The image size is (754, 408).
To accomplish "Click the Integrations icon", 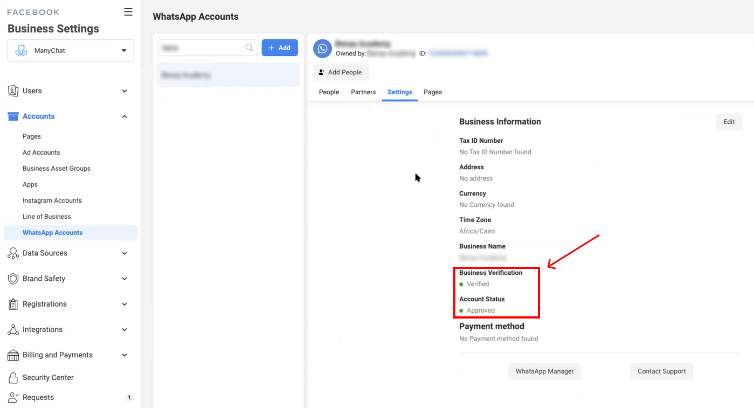I will (x=13, y=329).
